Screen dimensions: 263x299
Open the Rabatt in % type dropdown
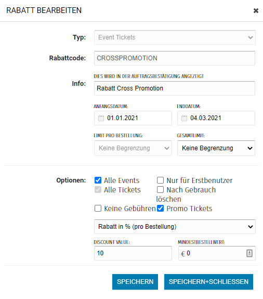pyautogui.click(x=175, y=227)
